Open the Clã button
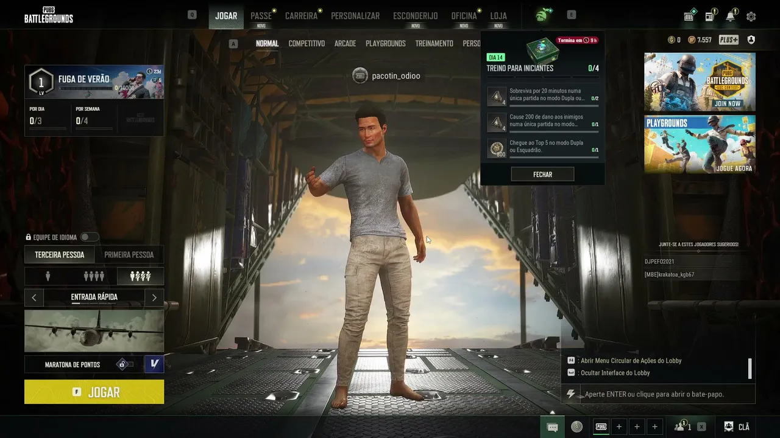Screen dimensions: 780x438 tap(737, 426)
